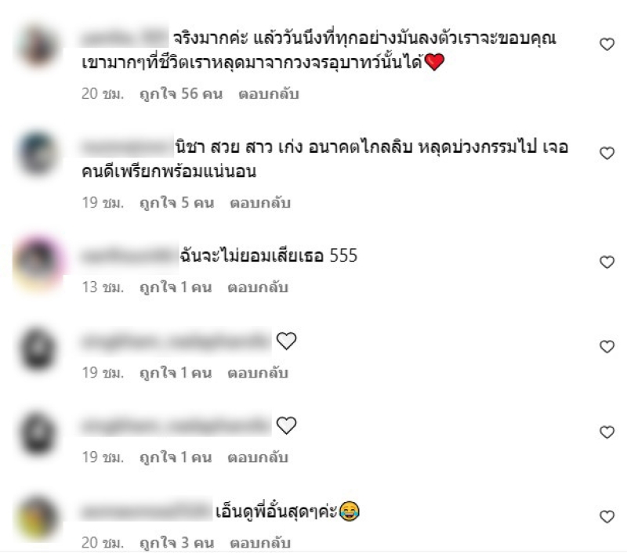Like the เอ็นดูพี่อั้นสุดๆค่ะ comment
Viewport: 627px width, 553px height.
(x=607, y=517)
